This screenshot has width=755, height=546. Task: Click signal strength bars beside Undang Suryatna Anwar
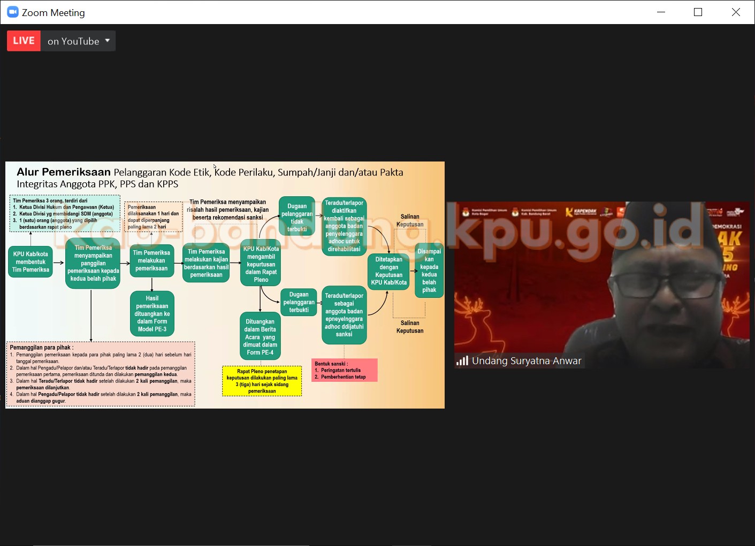[462, 361]
